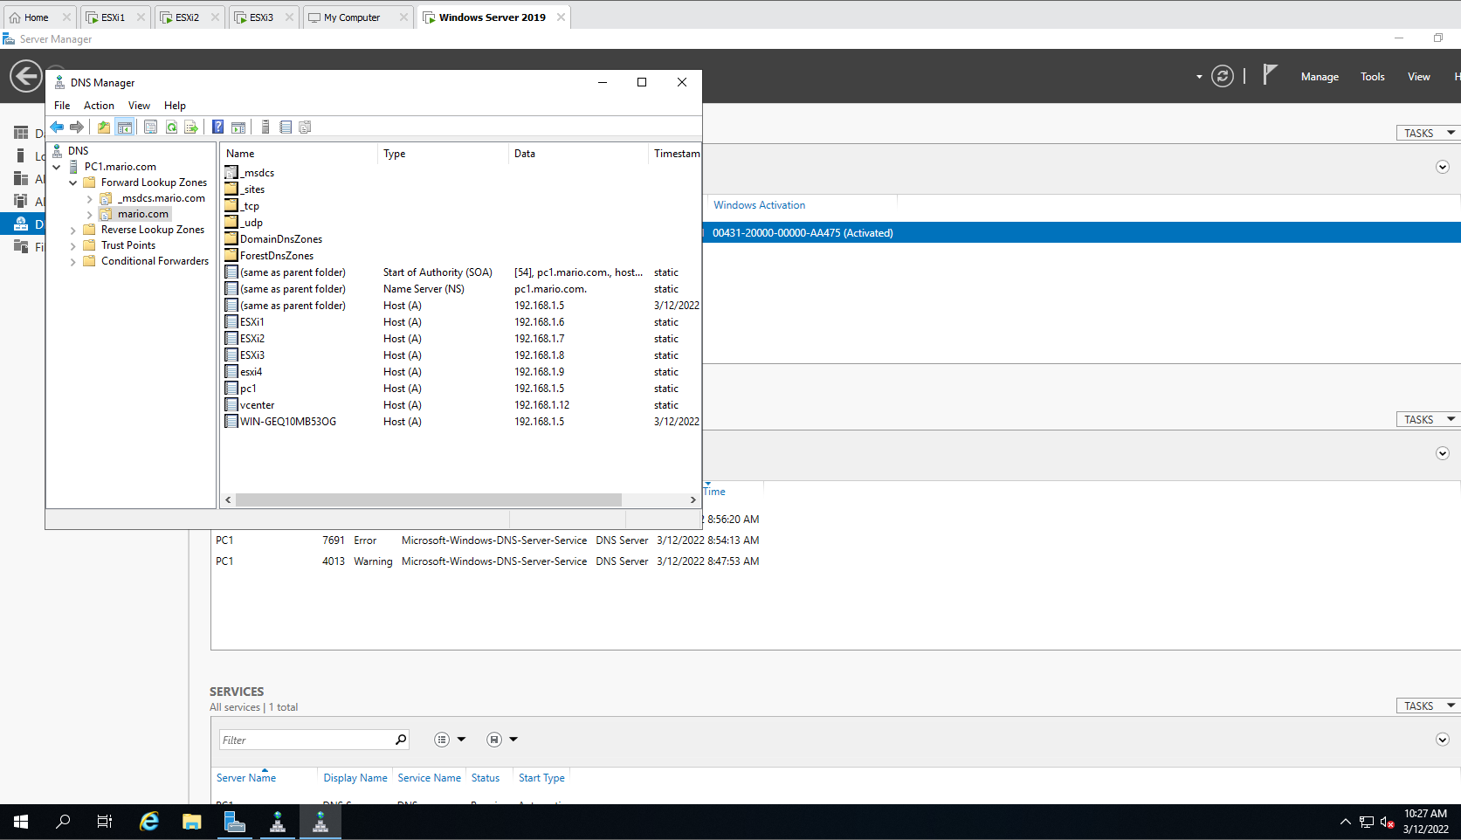Sort by Windows Activation column header

pos(759,205)
